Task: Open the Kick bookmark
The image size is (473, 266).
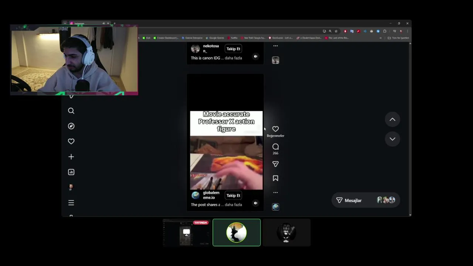Action: tap(146, 38)
